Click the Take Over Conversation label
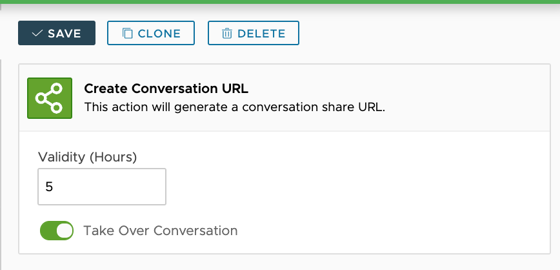 pyautogui.click(x=160, y=231)
